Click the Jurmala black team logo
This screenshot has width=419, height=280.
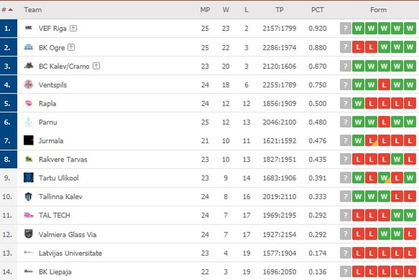pos(28,140)
